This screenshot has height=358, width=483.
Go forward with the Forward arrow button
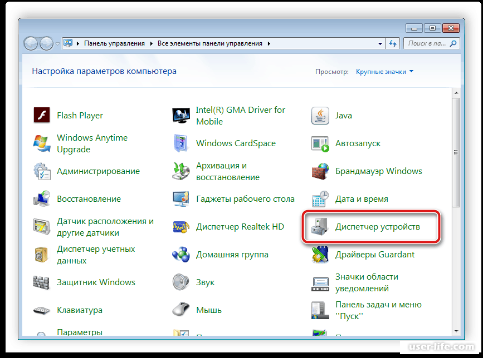tap(46, 43)
